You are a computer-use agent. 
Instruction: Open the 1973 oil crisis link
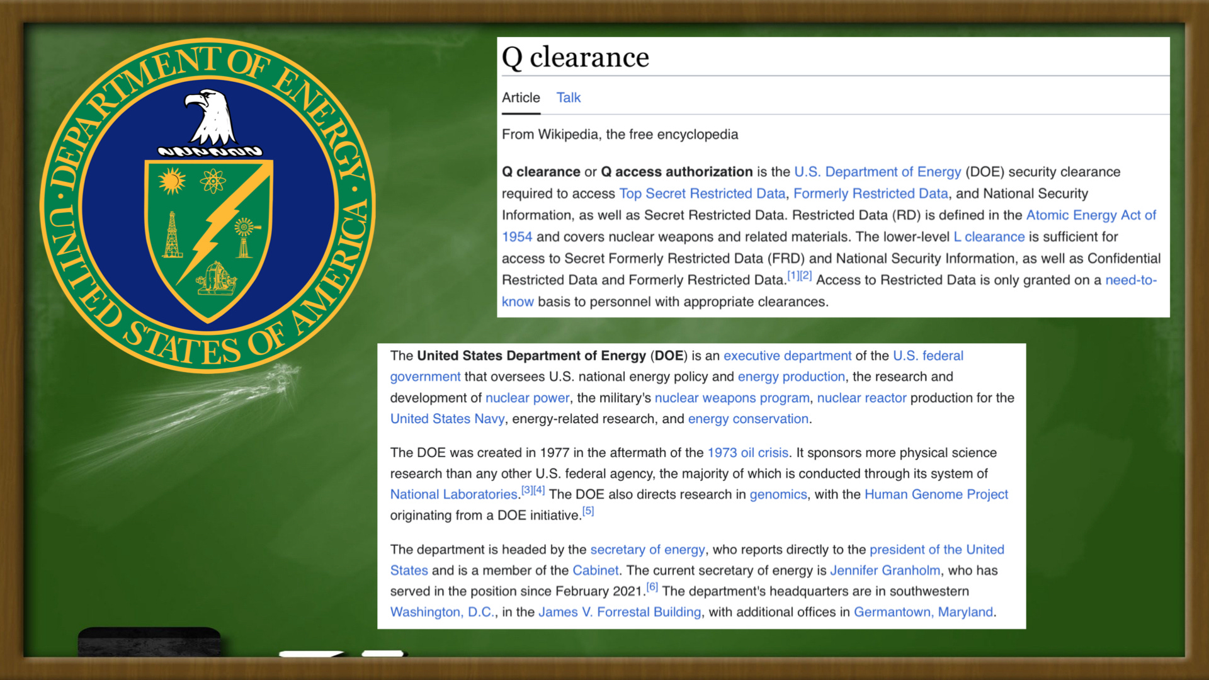tap(747, 453)
